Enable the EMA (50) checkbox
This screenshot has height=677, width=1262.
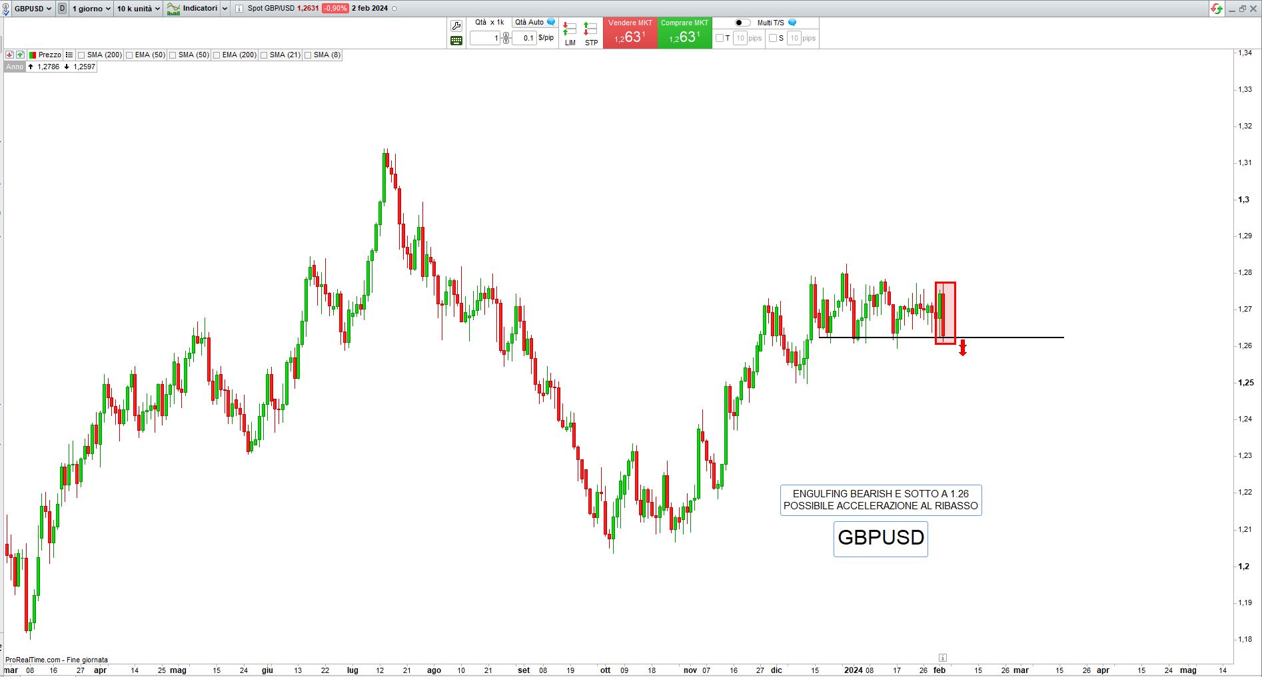(x=129, y=55)
